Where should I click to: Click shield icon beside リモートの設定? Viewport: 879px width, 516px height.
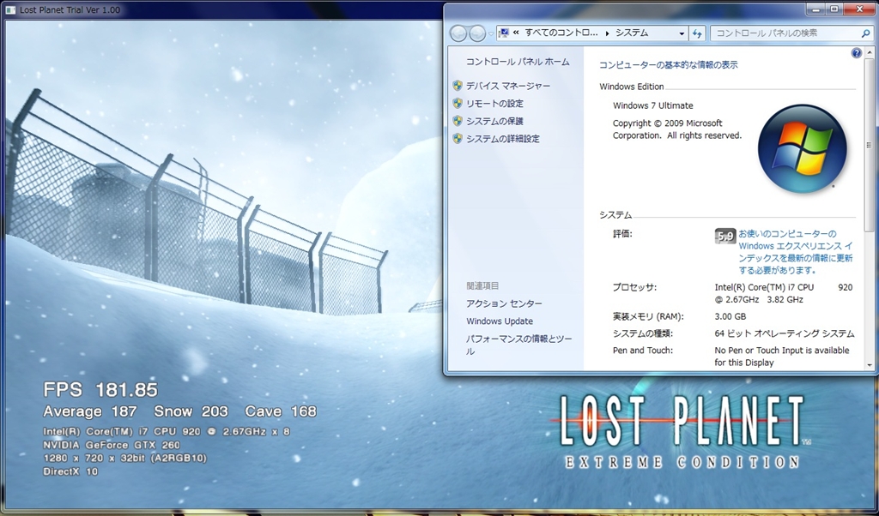458,104
